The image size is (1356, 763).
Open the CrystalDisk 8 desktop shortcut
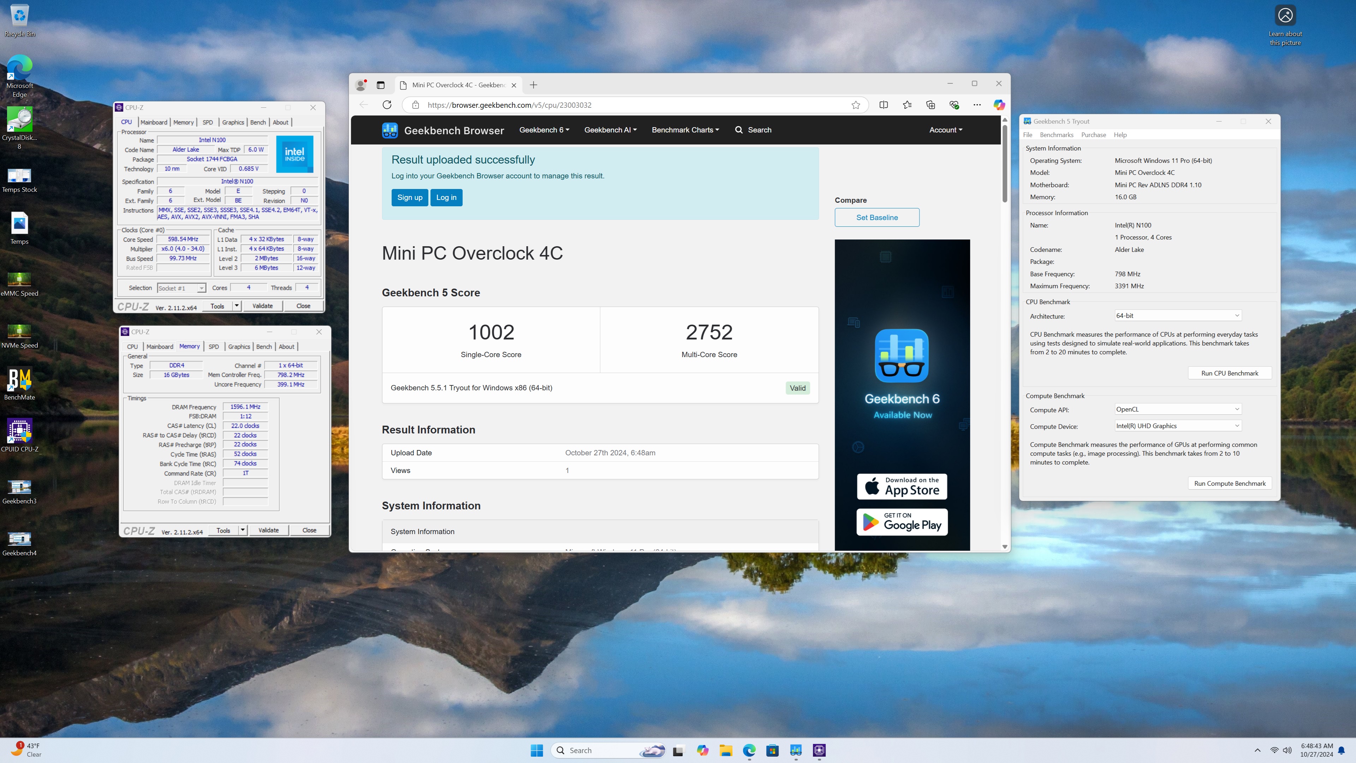point(19,128)
